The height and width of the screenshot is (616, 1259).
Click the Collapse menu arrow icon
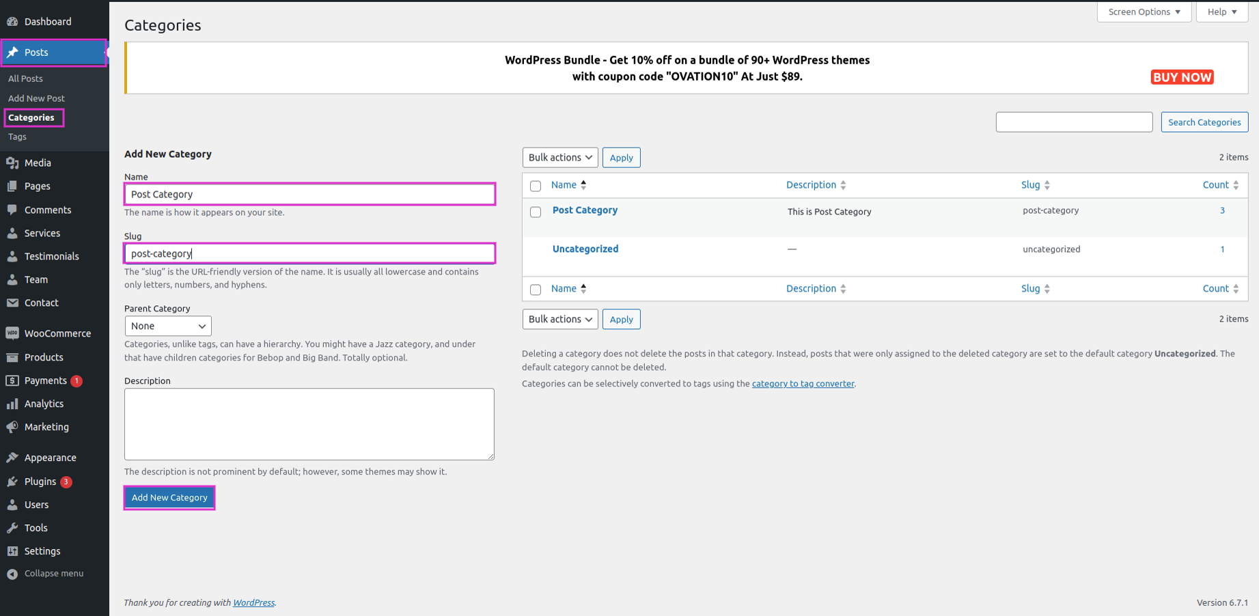12,574
